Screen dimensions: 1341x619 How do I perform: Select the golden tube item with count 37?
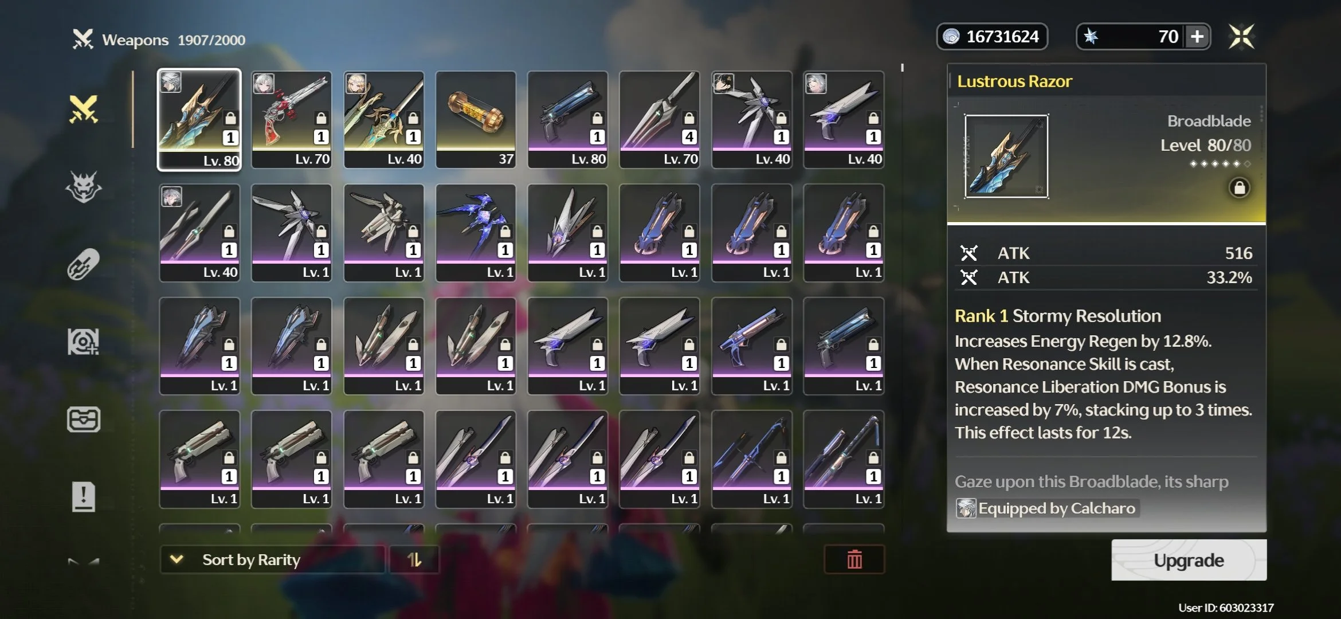point(476,120)
